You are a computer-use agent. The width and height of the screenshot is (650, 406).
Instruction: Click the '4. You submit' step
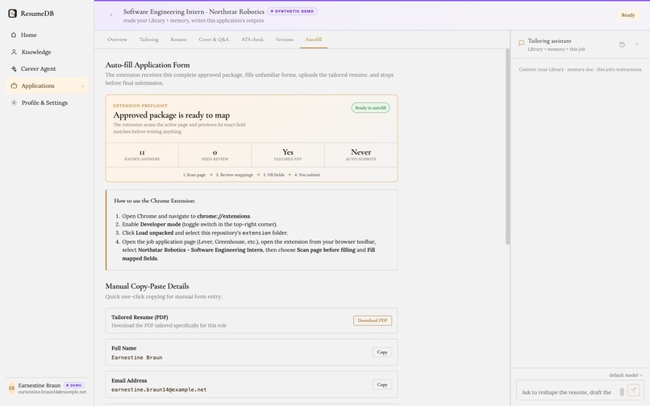[307, 175]
